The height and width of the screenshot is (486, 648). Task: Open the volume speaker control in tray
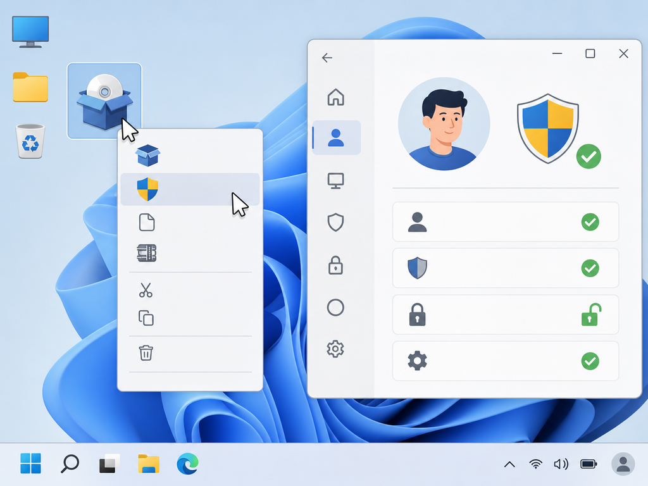point(561,464)
